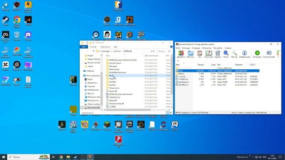285x160 pixels.
Task: Open Explorer address bar history dropdown
Action: 151,51
